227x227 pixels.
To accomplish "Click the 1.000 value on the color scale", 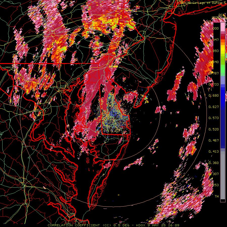I will tap(214, 28).
